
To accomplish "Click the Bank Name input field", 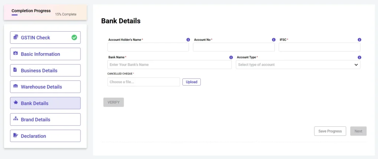I will tap(169, 65).
